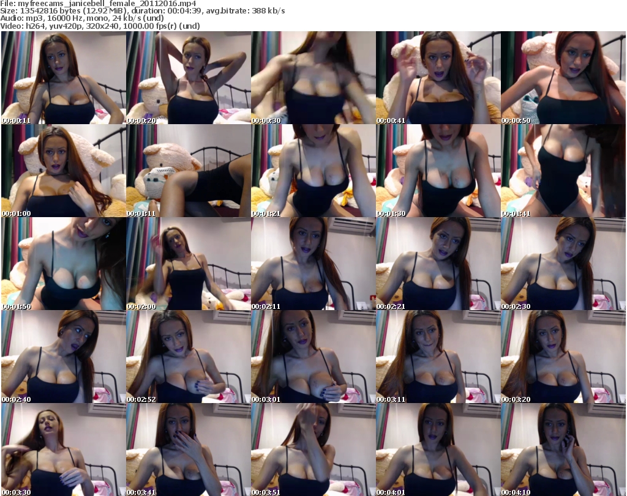Select the frame thumbnail stamped 00:00:20
Viewport: 627px width, 496px height.
189,78
